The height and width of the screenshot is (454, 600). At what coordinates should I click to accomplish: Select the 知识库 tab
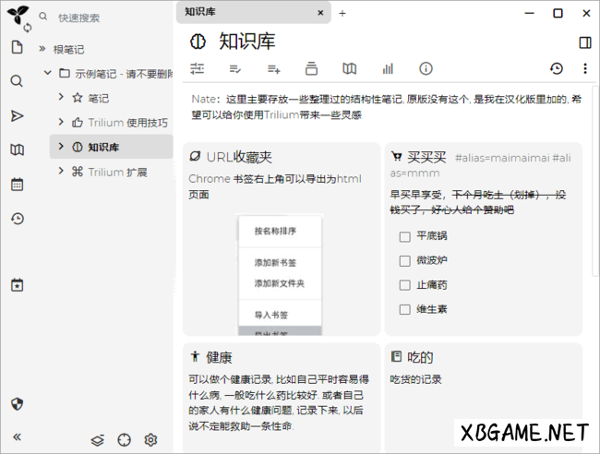pos(245,13)
